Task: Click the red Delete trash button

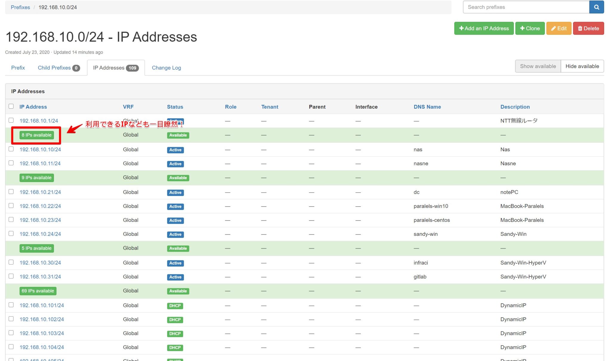Action: click(588, 28)
